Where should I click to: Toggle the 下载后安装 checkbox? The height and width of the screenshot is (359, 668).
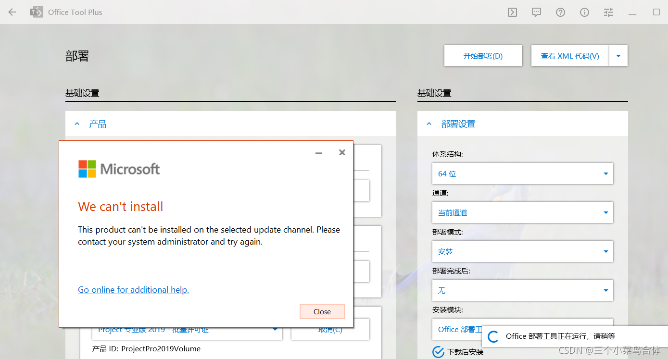coord(438,352)
